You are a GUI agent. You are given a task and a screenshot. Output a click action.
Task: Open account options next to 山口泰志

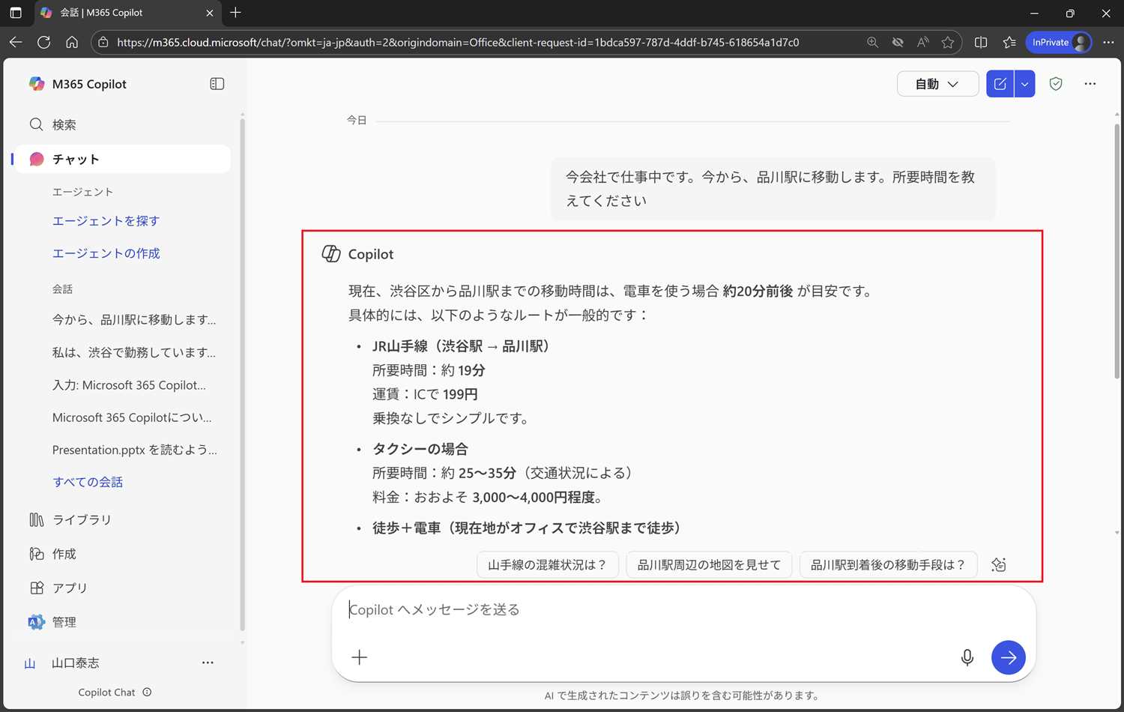[208, 663]
